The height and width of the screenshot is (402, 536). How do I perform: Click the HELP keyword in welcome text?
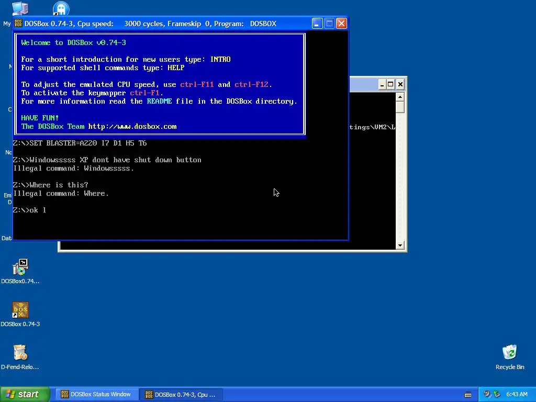[x=176, y=68]
